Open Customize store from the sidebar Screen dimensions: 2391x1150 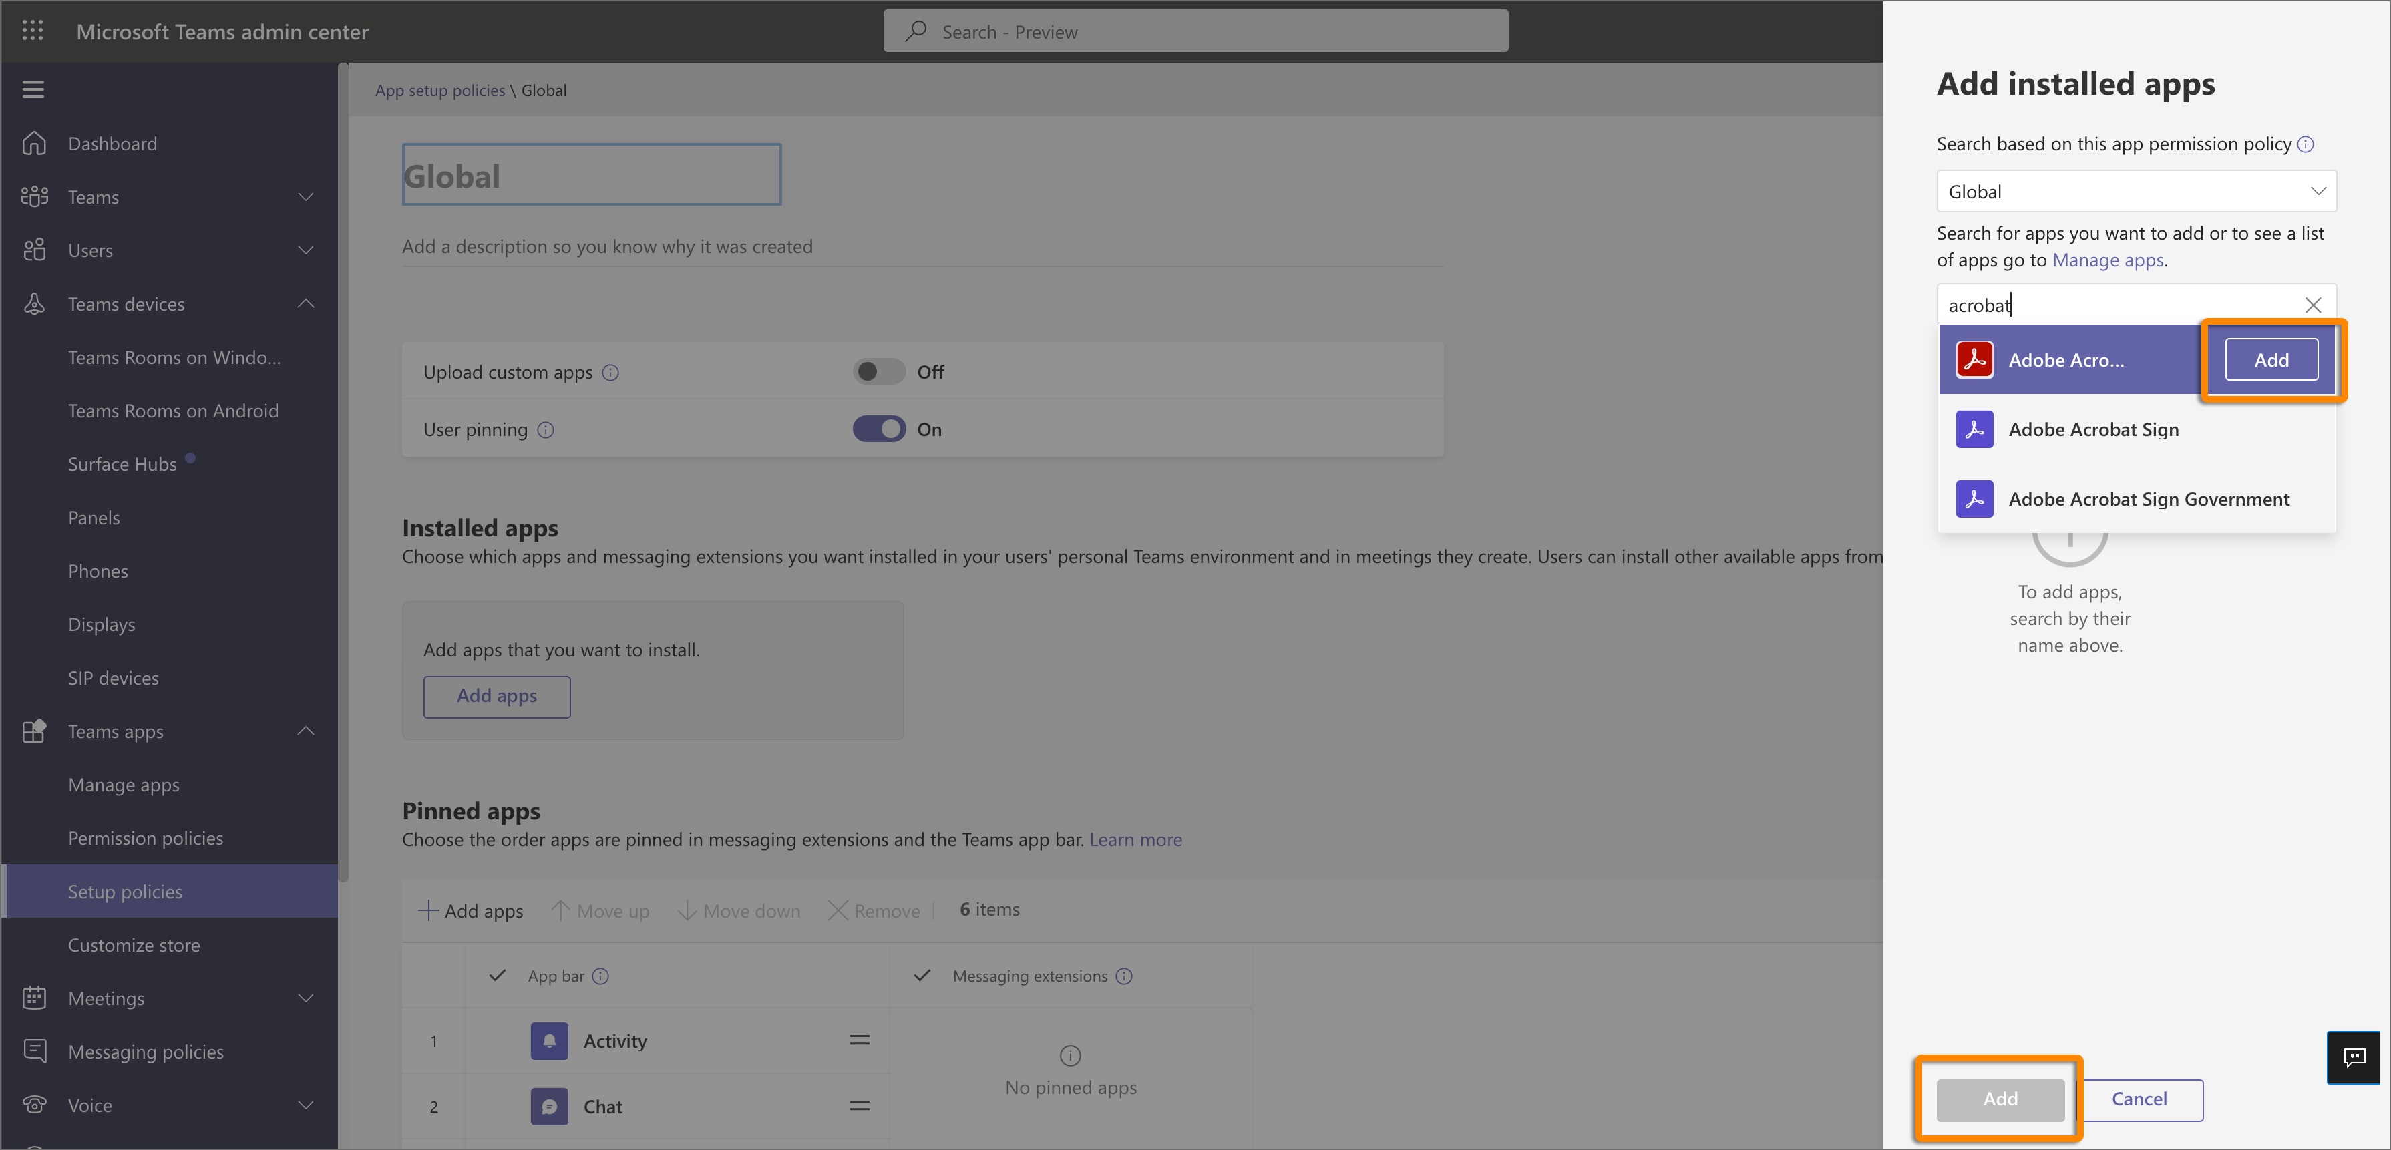pyautogui.click(x=135, y=944)
